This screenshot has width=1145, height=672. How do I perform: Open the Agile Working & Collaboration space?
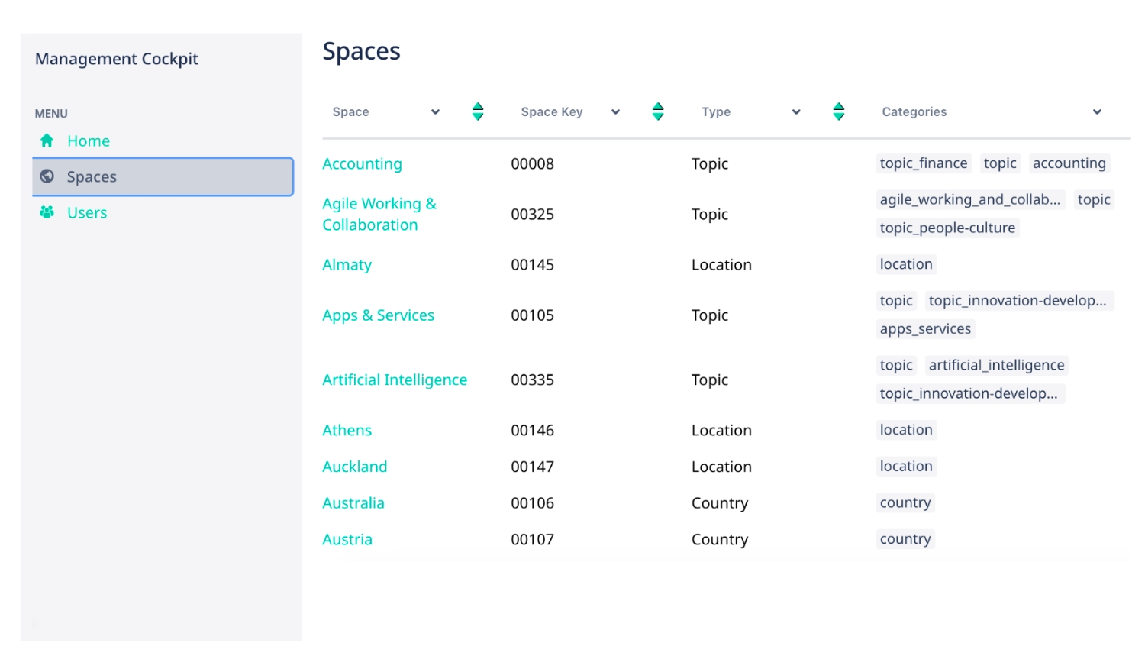tap(379, 214)
